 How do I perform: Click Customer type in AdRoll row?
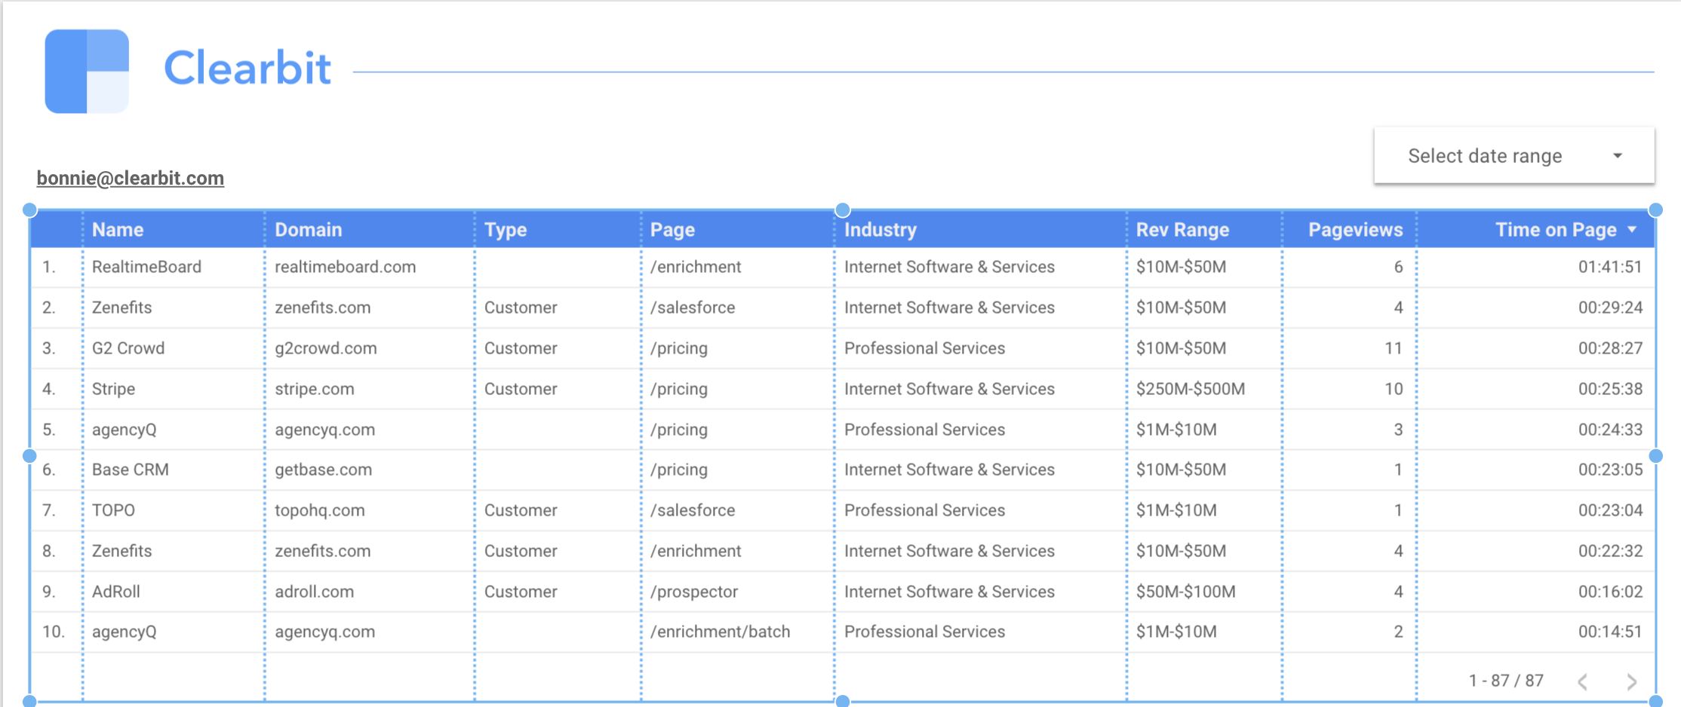pos(521,592)
